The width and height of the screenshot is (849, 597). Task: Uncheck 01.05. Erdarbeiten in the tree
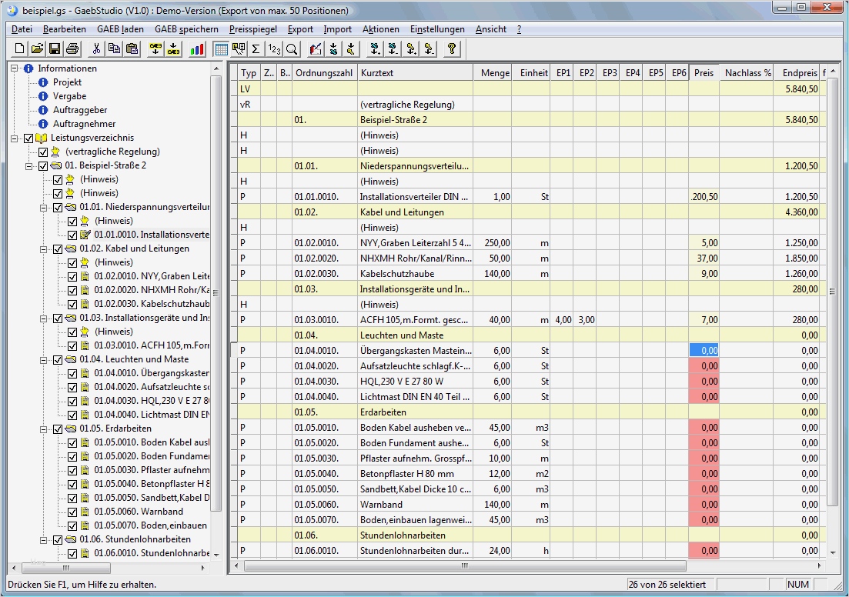58,429
